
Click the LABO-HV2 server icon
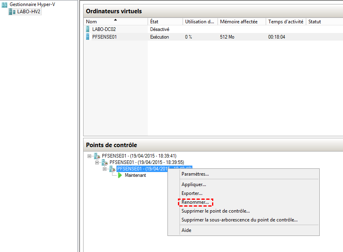[x=12, y=12]
